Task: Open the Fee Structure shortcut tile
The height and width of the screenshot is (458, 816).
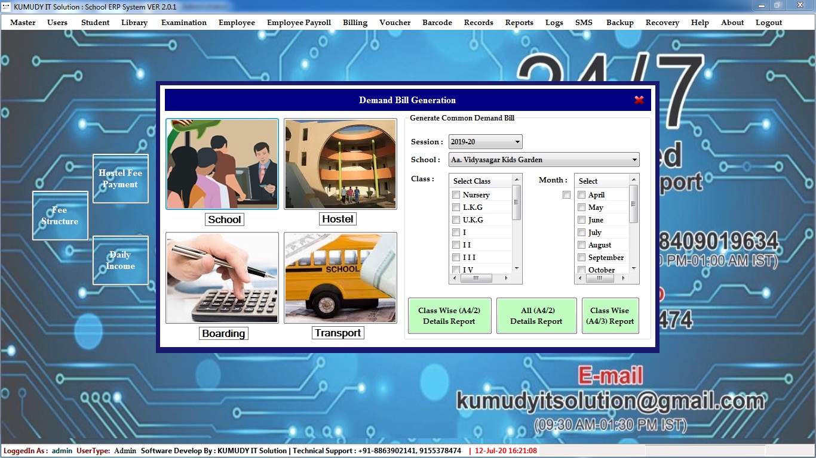Action: [60, 216]
